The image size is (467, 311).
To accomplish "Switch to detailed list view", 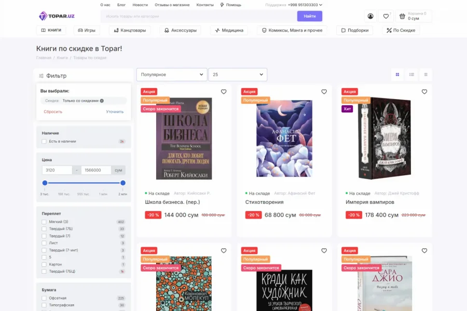I will point(411,75).
